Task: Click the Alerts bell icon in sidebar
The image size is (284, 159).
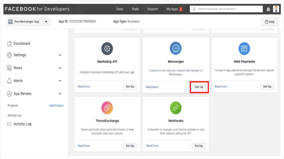Action: (9, 81)
